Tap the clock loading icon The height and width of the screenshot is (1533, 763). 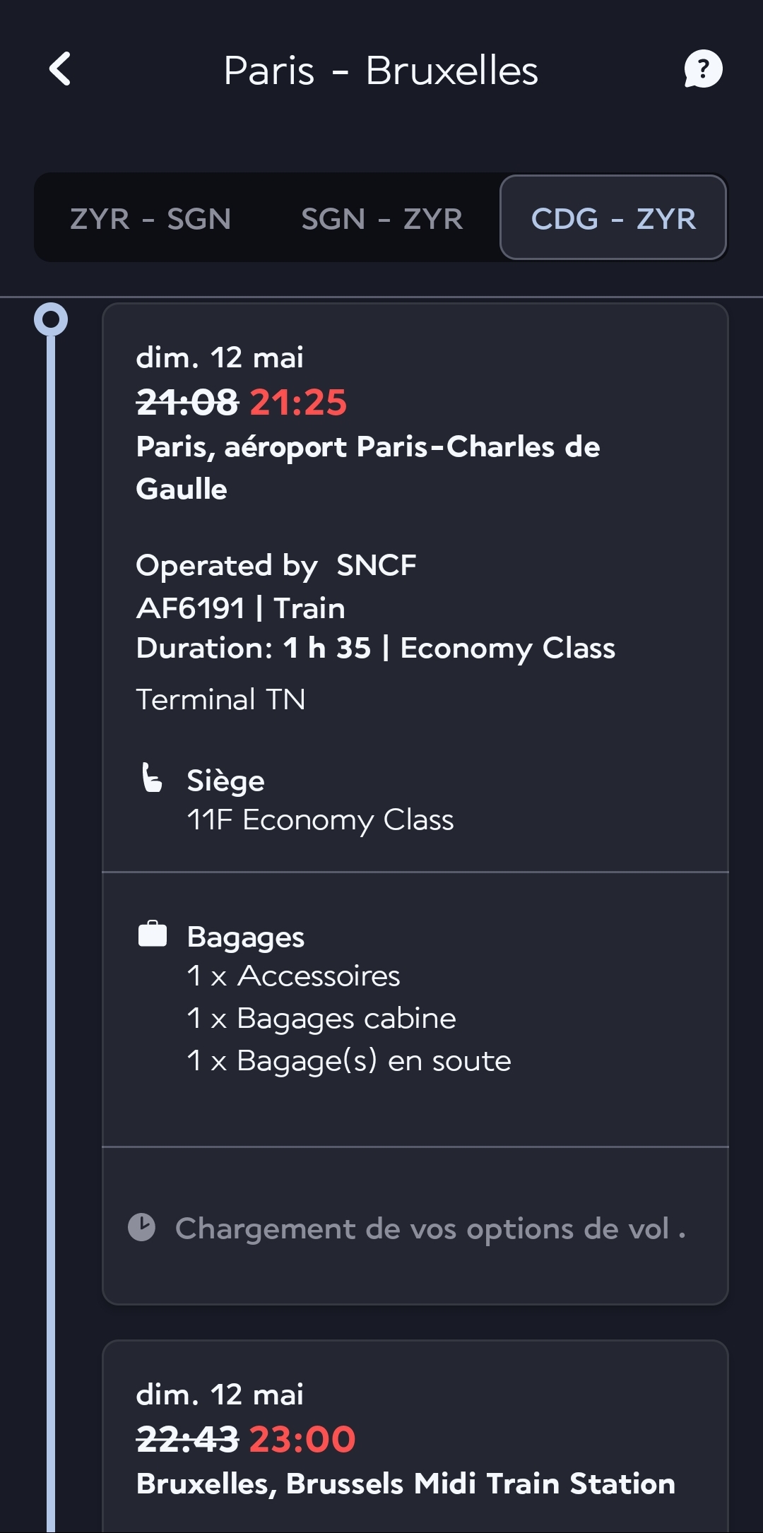(x=141, y=1227)
